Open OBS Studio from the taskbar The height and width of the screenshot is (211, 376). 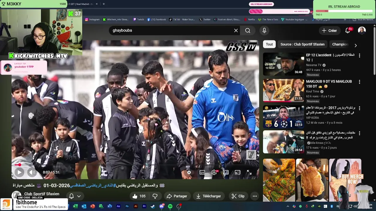(179, 206)
